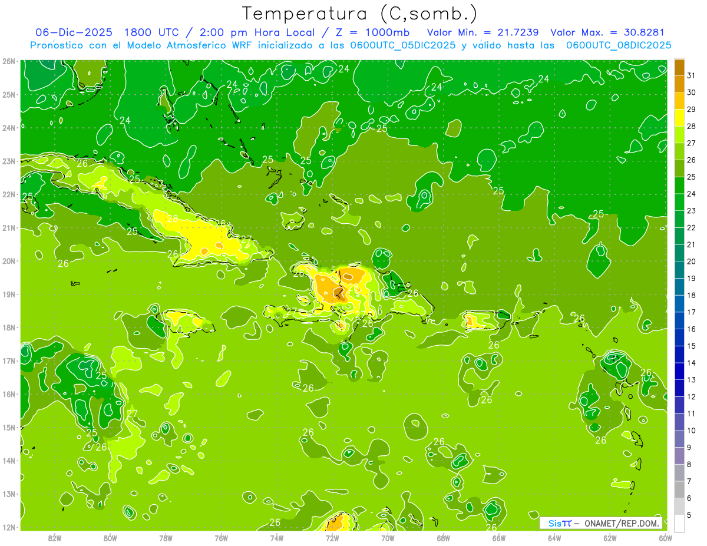This screenshot has width=707, height=546.
Task: Click the 19N latitude axis label
Action: [x=9, y=294]
